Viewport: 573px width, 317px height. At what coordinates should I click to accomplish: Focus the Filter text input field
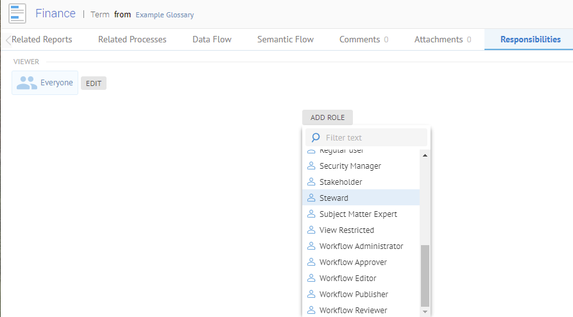(x=372, y=137)
